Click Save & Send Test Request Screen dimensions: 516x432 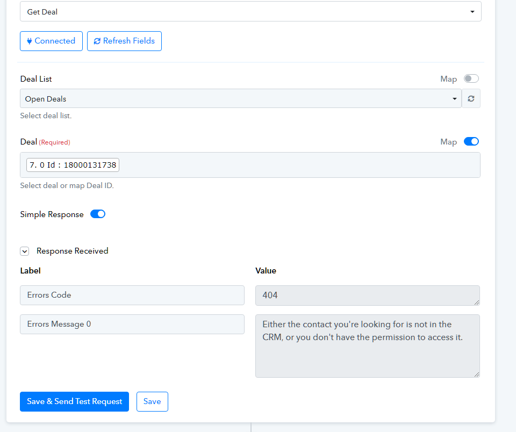[x=74, y=401]
